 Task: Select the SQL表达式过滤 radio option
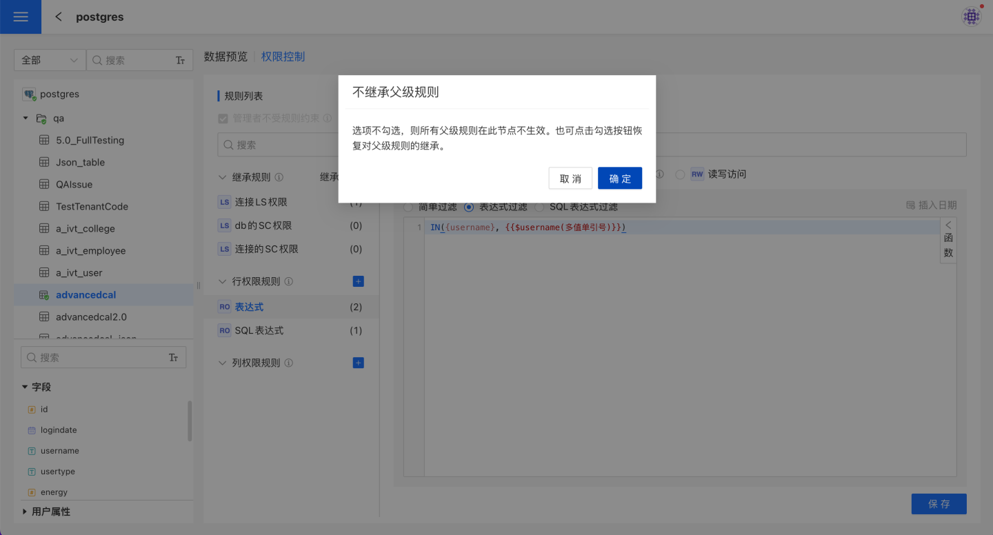click(x=539, y=207)
